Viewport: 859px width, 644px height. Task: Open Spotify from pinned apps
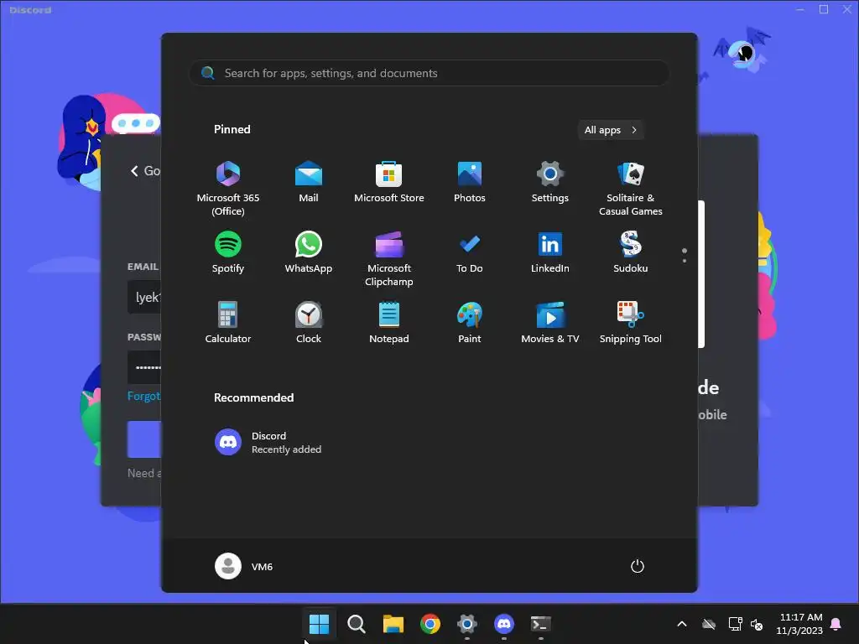coord(228,252)
